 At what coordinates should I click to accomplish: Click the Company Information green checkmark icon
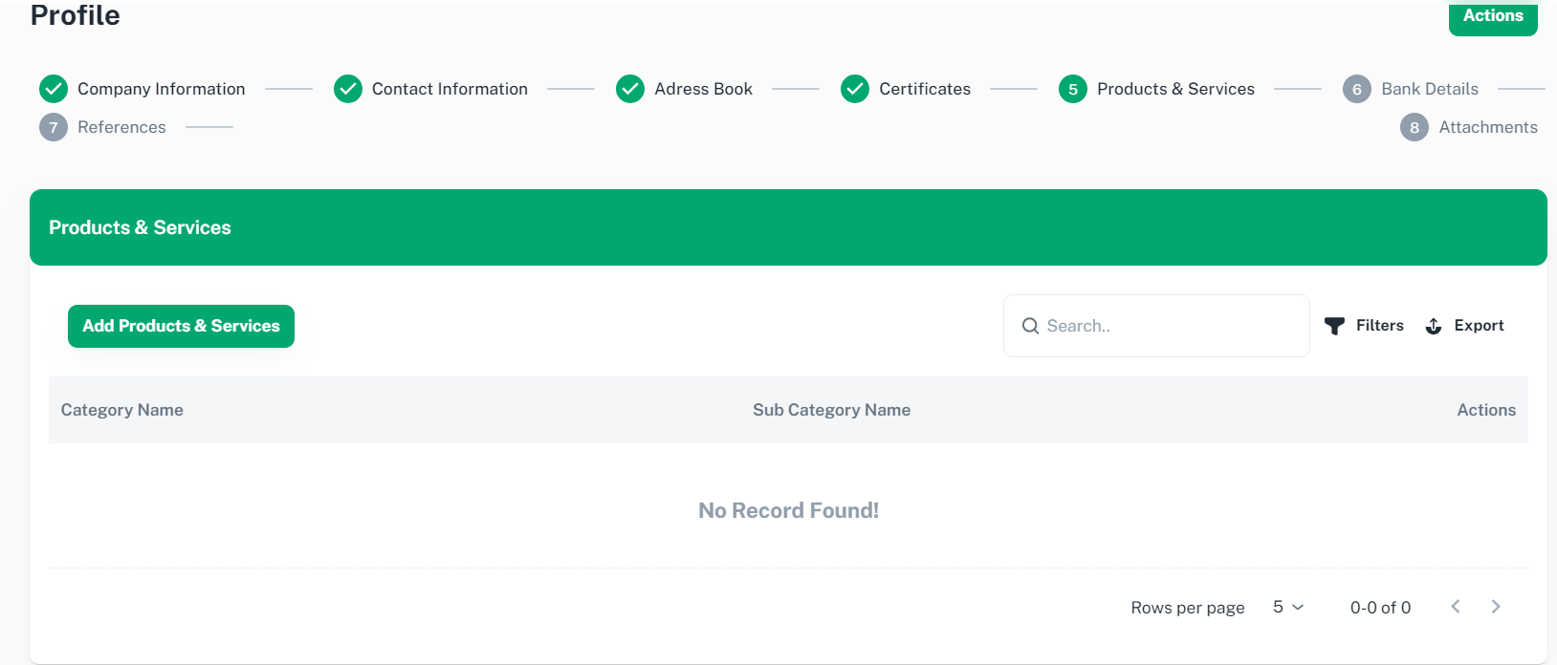(54, 89)
